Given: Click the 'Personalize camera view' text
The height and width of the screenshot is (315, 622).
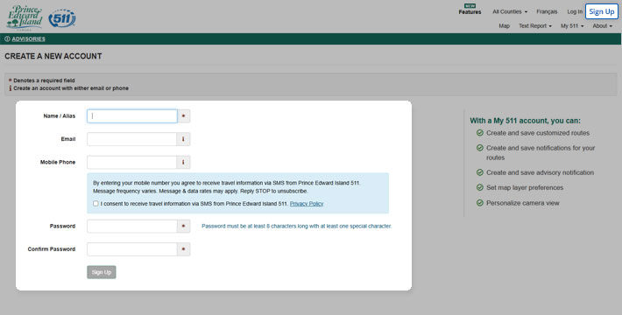Looking at the screenshot, I should (x=523, y=203).
